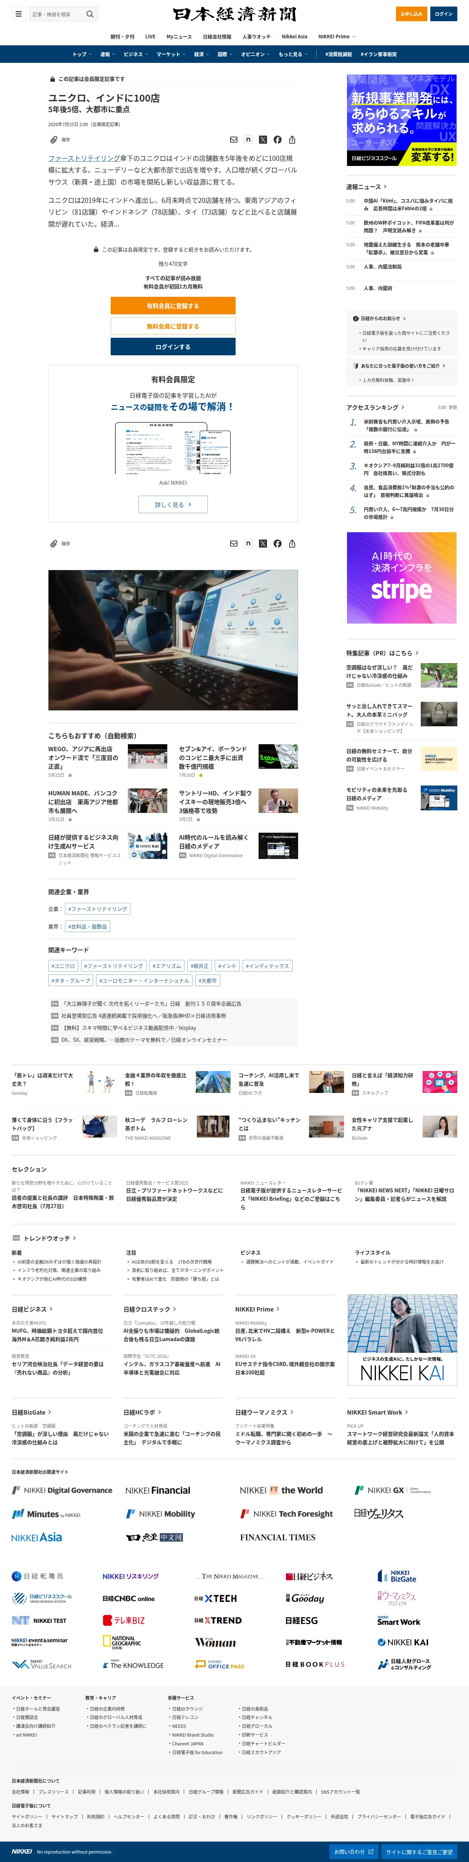Expand the ビジネス navigation dropdown
This screenshot has height=1862, width=469.
[135, 54]
